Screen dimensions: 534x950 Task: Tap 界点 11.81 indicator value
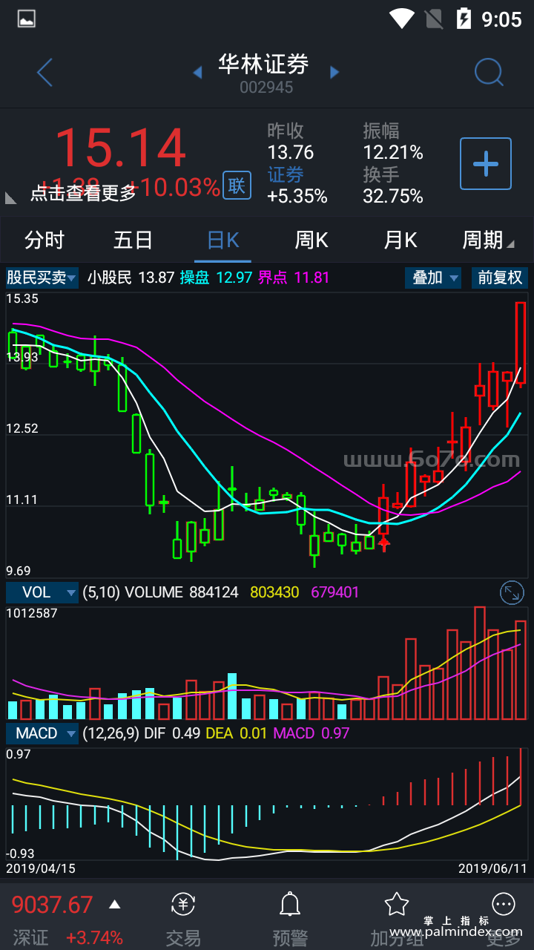pos(294,278)
